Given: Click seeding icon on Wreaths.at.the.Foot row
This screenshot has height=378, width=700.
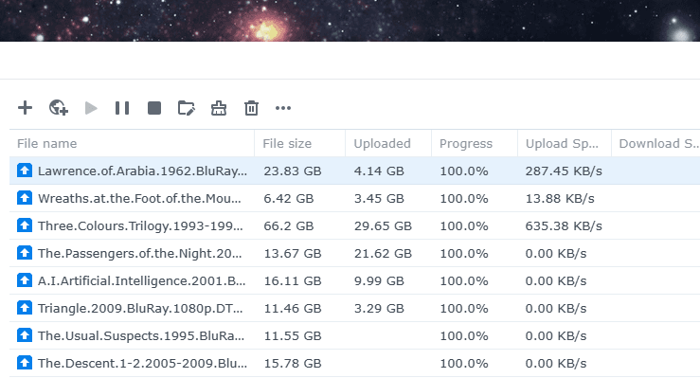Looking at the screenshot, I should pyautogui.click(x=25, y=198).
